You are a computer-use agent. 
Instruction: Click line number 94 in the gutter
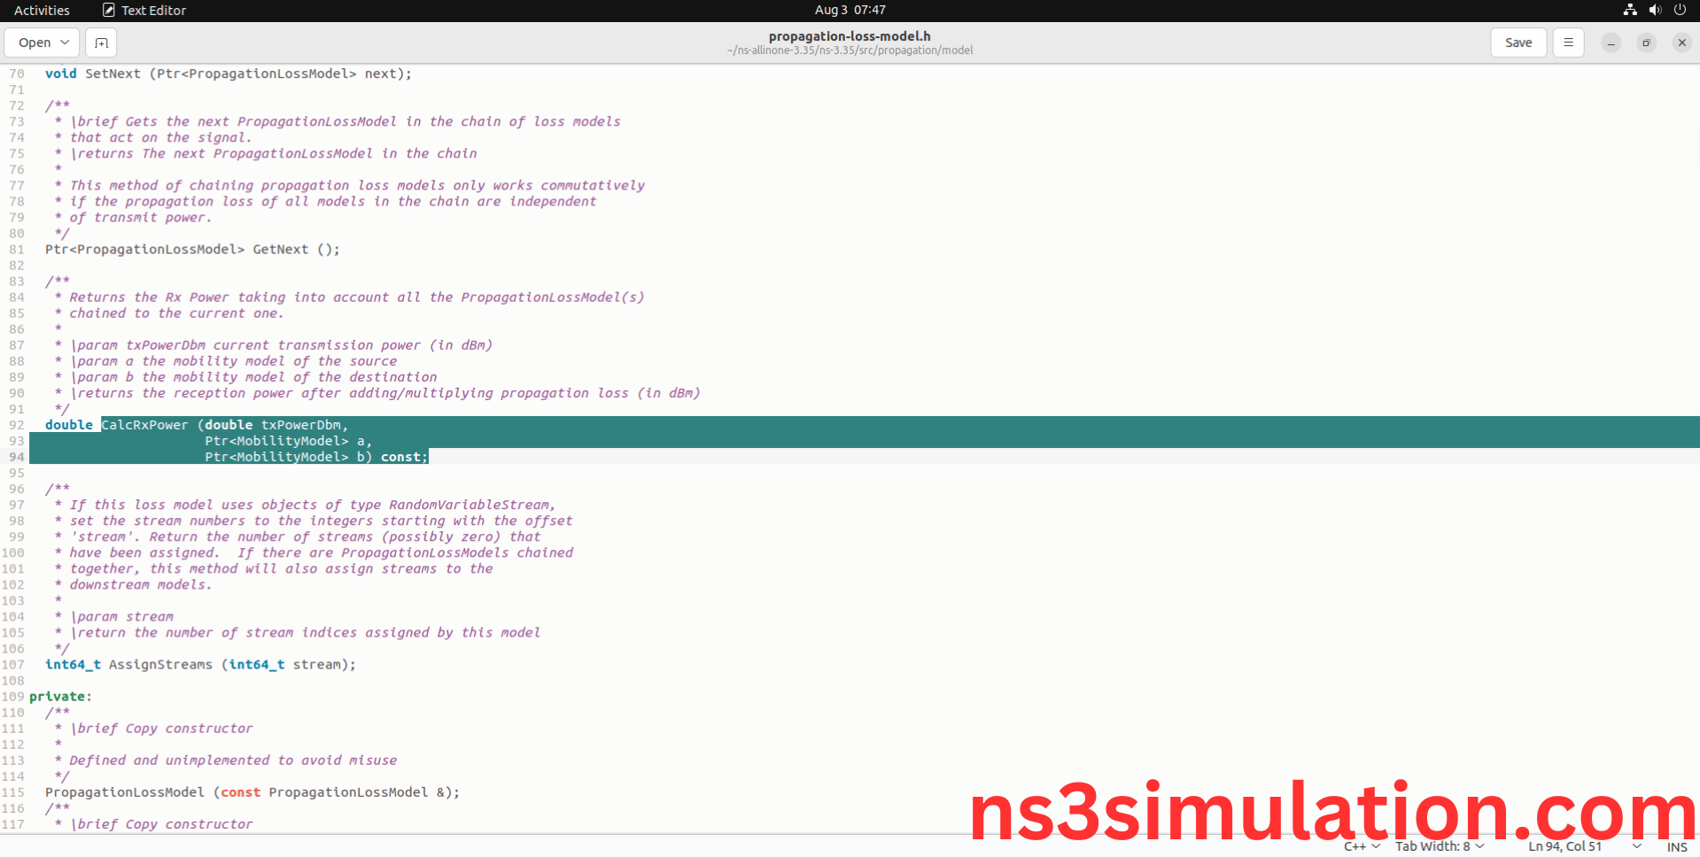[15, 457]
